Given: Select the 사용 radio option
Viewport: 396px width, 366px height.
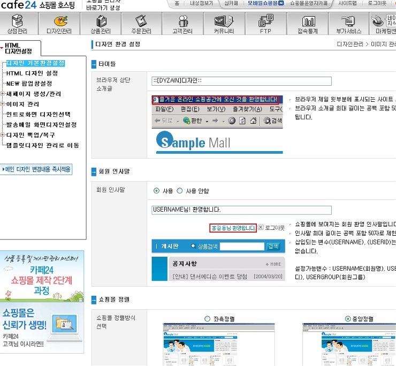Looking at the screenshot, I should pos(156,191).
